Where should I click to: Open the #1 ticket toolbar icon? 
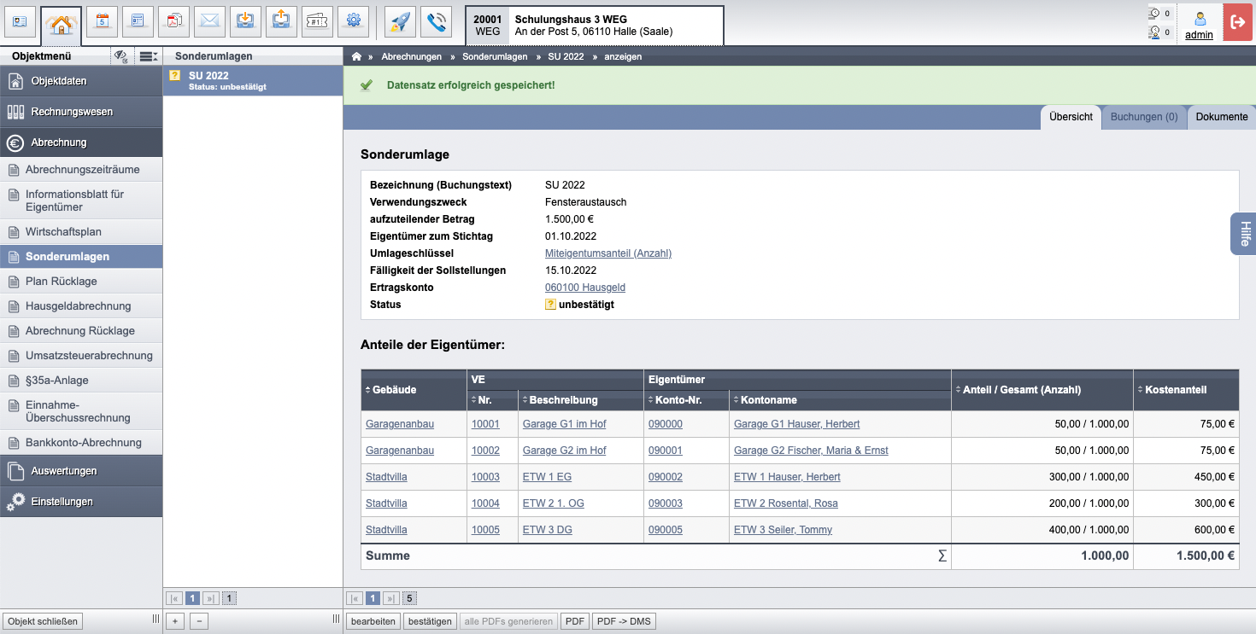[318, 21]
